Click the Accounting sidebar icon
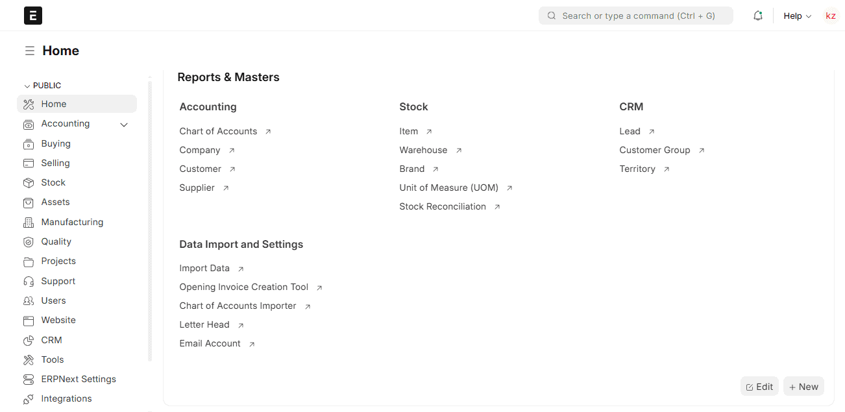The image size is (845, 412). pos(29,124)
